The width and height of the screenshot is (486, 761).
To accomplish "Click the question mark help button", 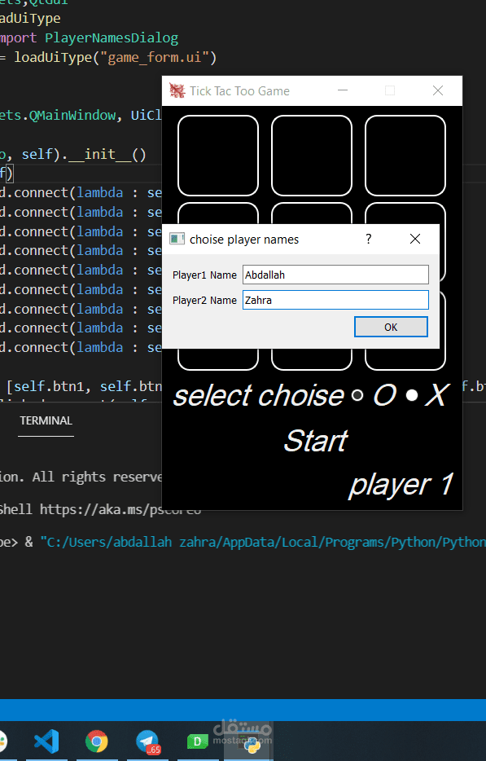I will tap(369, 239).
